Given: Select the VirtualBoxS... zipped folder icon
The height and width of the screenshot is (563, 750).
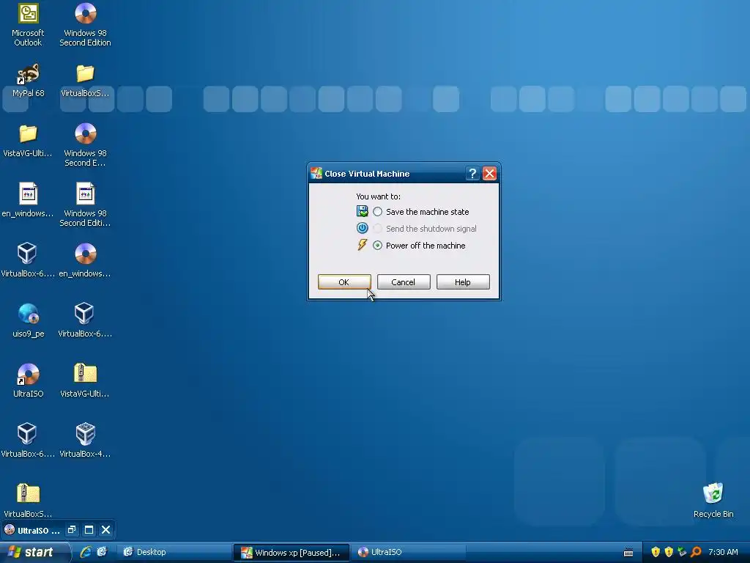Looking at the screenshot, I should coord(28,501).
